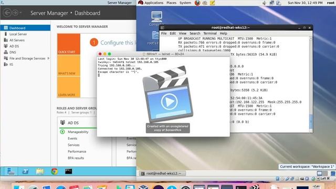Image resolution: width=336 pixels, height=189 pixels.
Task: Click the volume icon in the GNOME panel
Action: [x=265, y=3]
